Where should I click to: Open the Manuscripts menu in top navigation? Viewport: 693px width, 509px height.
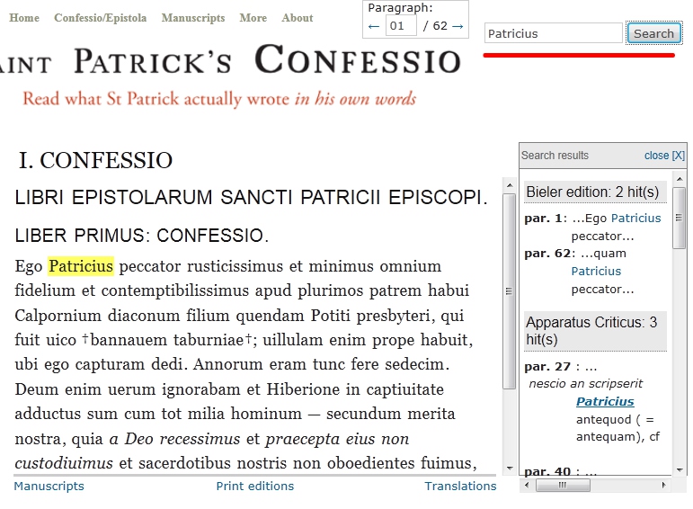point(193,18)
